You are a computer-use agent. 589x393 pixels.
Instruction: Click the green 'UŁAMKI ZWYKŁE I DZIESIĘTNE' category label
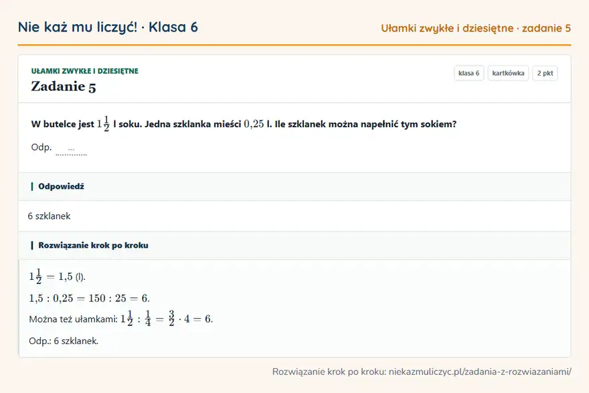[x=85, y=71]
